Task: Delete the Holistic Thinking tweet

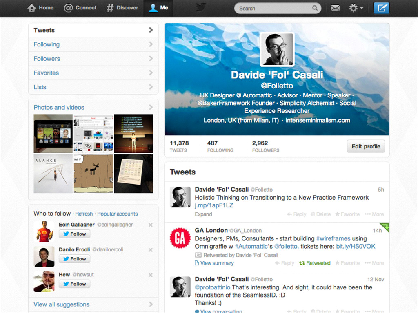Action: click(321, 214)
